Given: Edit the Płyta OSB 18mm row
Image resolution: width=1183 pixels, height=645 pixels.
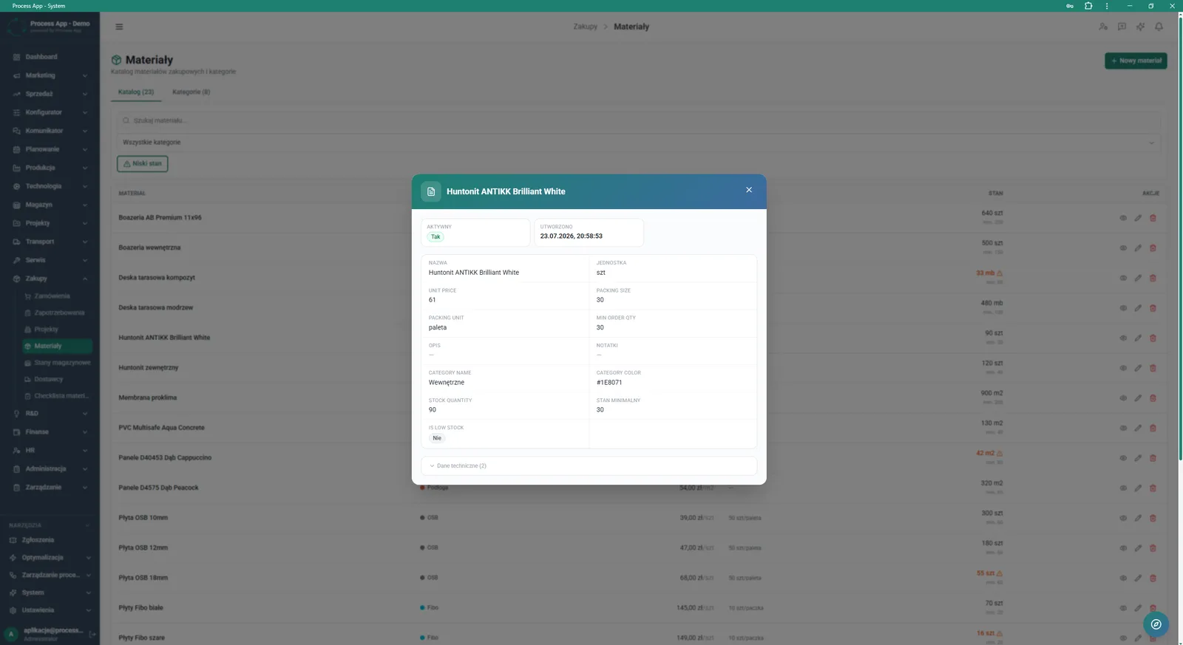Looking at the screenshot, I should point(1138,579).
